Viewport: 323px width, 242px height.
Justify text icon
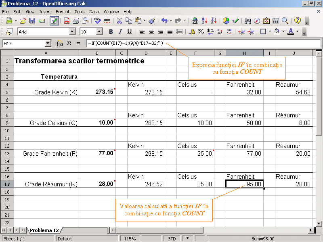170,32
